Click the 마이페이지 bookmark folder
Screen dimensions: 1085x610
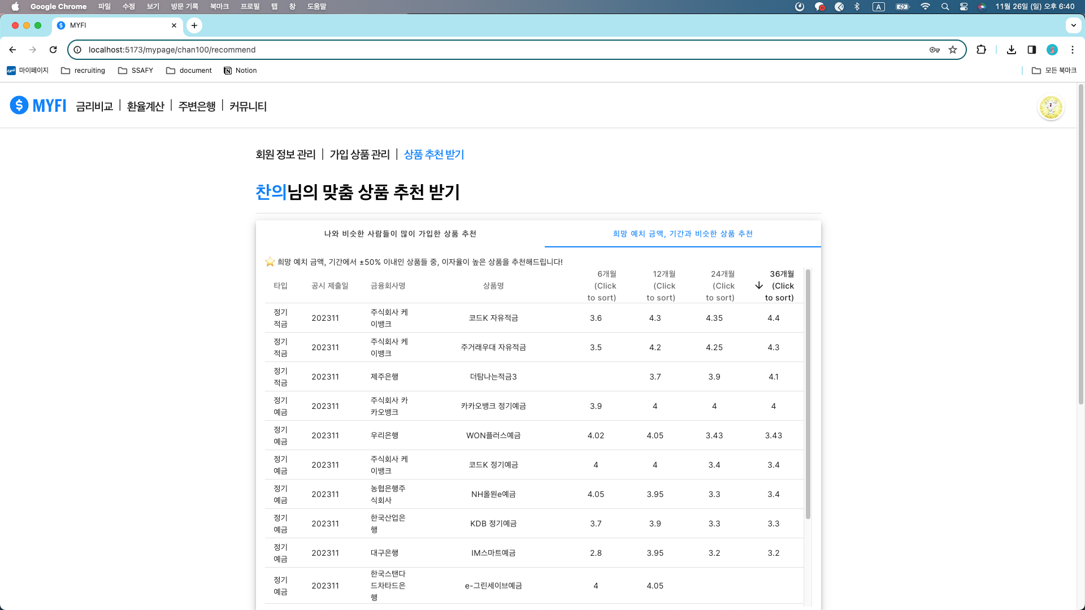click(28, 70)
